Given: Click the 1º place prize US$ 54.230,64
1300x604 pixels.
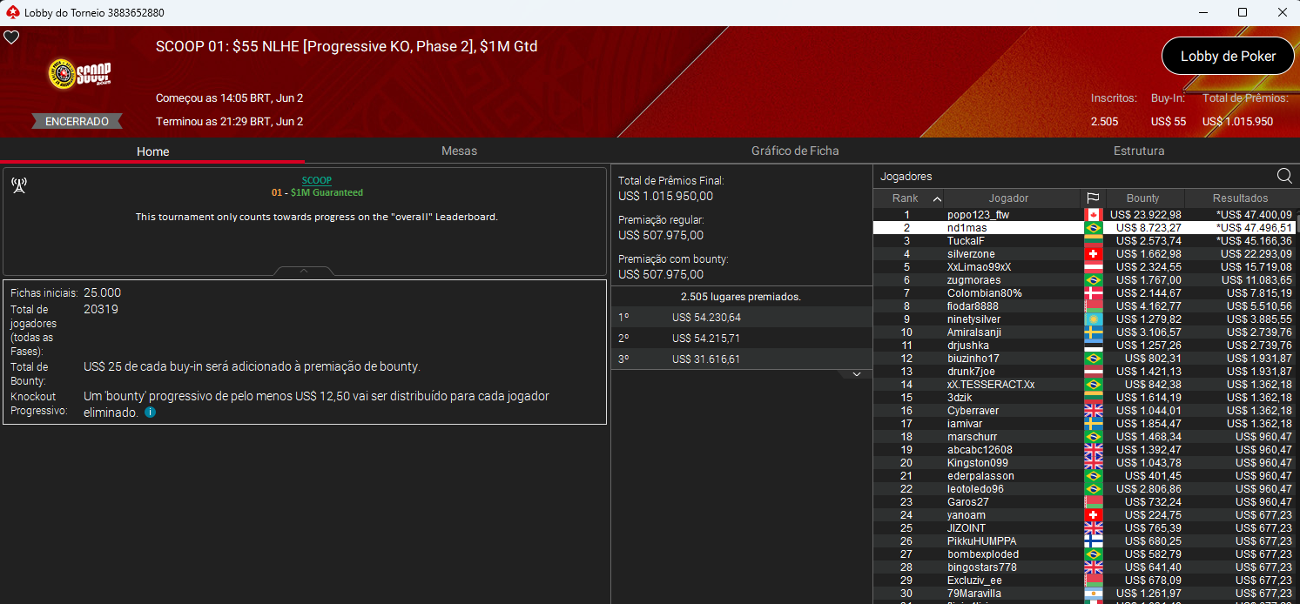Looking at the screenshot, I should (x=706, y=318).
